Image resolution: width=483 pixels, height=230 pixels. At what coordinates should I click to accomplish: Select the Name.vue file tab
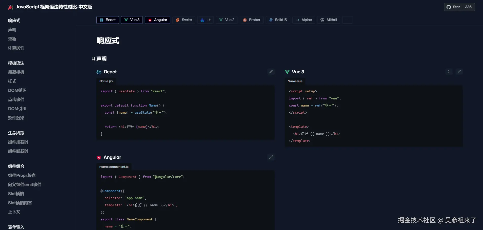point(295,81)
